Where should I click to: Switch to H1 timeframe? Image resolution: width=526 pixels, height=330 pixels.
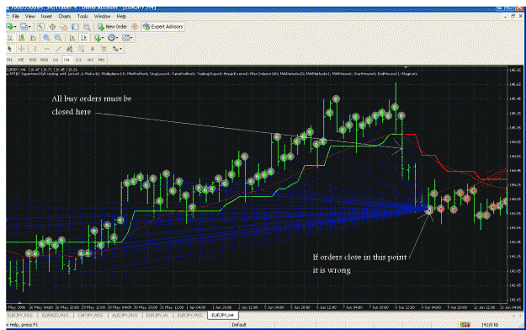point(56,60)
